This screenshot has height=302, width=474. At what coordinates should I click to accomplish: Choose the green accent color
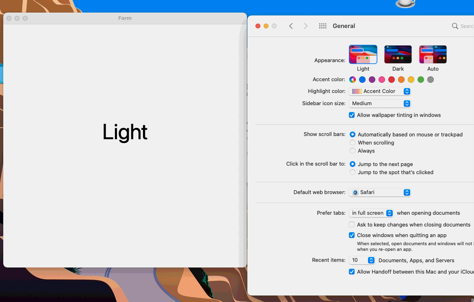click(x=421, y=80)
